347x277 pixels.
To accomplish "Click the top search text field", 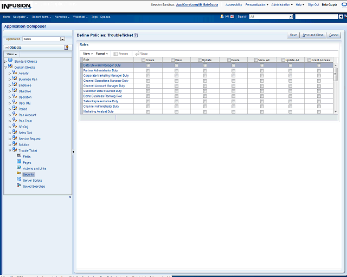I will (x=317, y=17).
